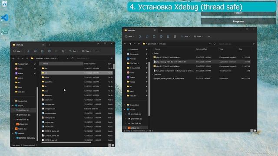Viewport: 278px width, 156px height.
Task: Select extras folder in PHP_8.2 window
Action: click(x=77, y=77)
